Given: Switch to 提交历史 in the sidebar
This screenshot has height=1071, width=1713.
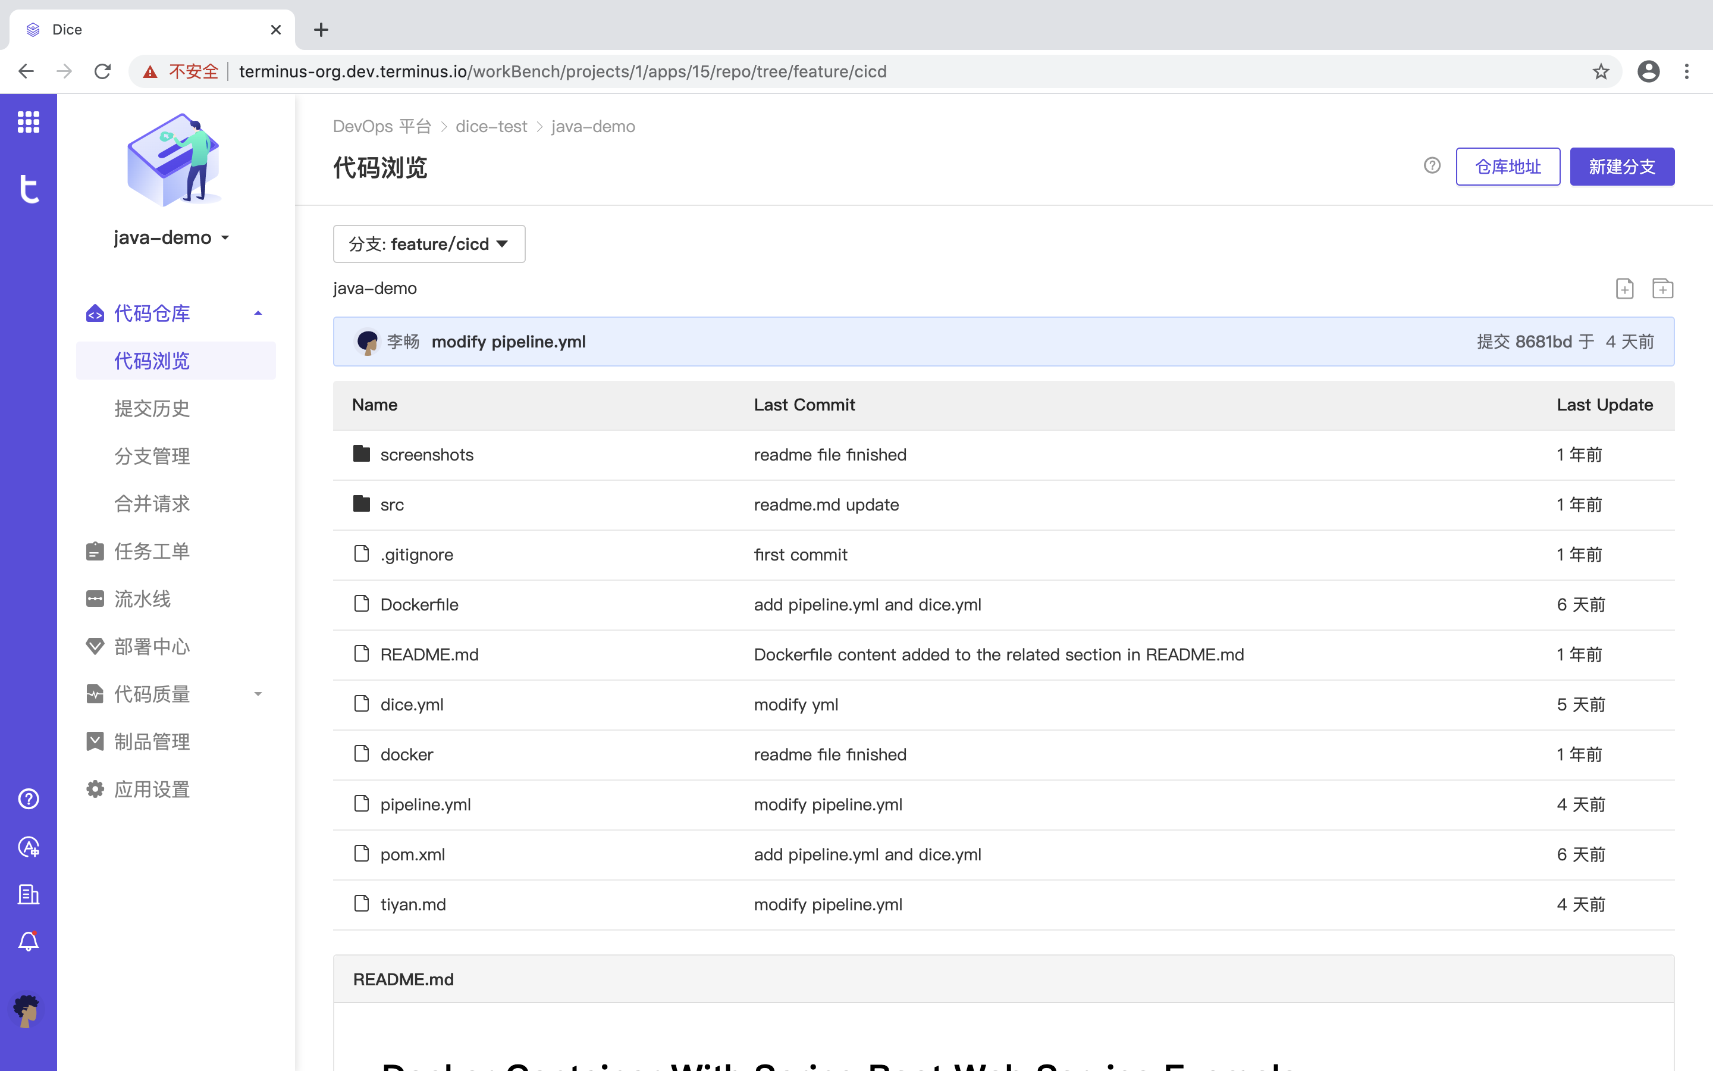Looking at the screenshot, I should click(152, 408).
